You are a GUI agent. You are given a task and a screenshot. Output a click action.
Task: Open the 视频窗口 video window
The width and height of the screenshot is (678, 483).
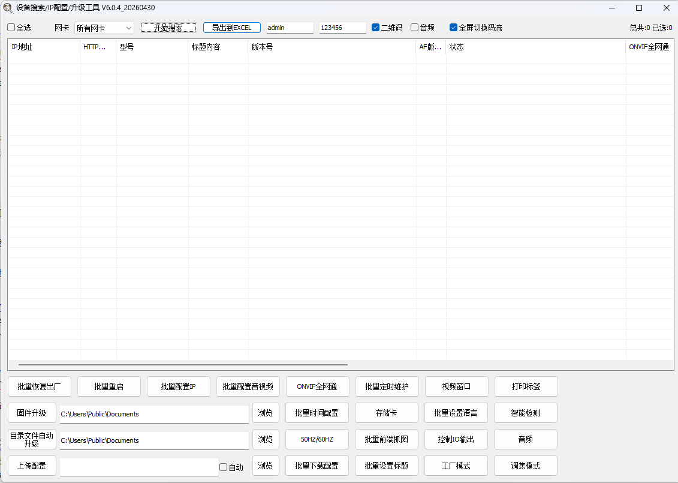point(457,386)
